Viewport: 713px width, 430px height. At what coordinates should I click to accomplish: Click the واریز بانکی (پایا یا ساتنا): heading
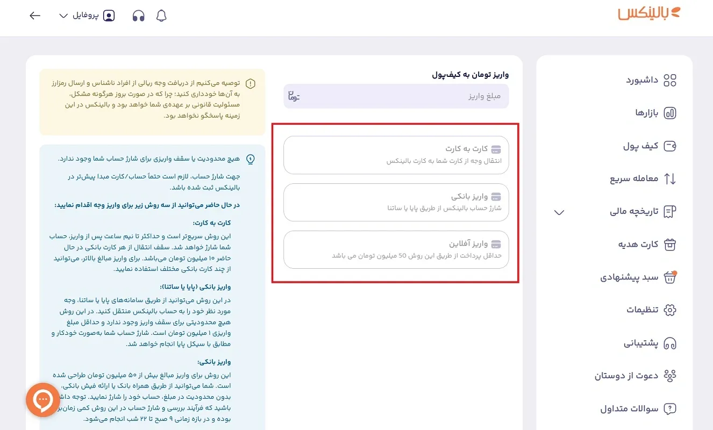pyautogui.click(x=196, y=287)
